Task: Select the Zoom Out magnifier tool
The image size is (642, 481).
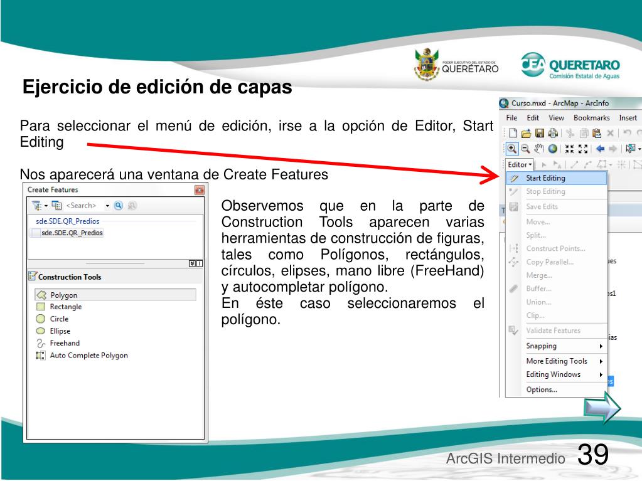Action: [x=525, y=149]
